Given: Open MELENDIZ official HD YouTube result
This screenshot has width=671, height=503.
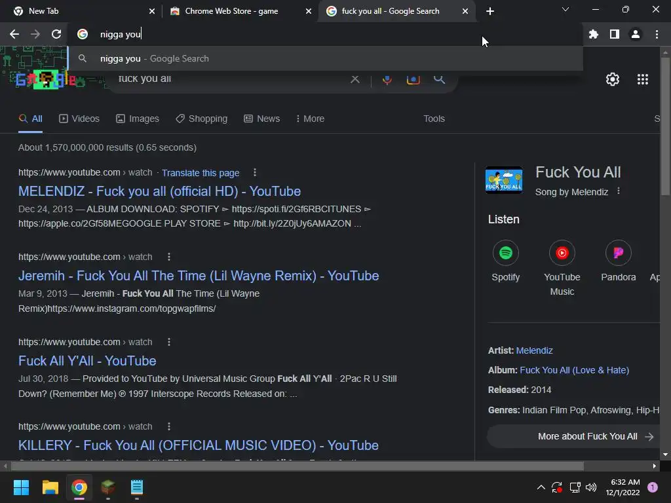Looking at the screenshot, I should tap(159, 191).
